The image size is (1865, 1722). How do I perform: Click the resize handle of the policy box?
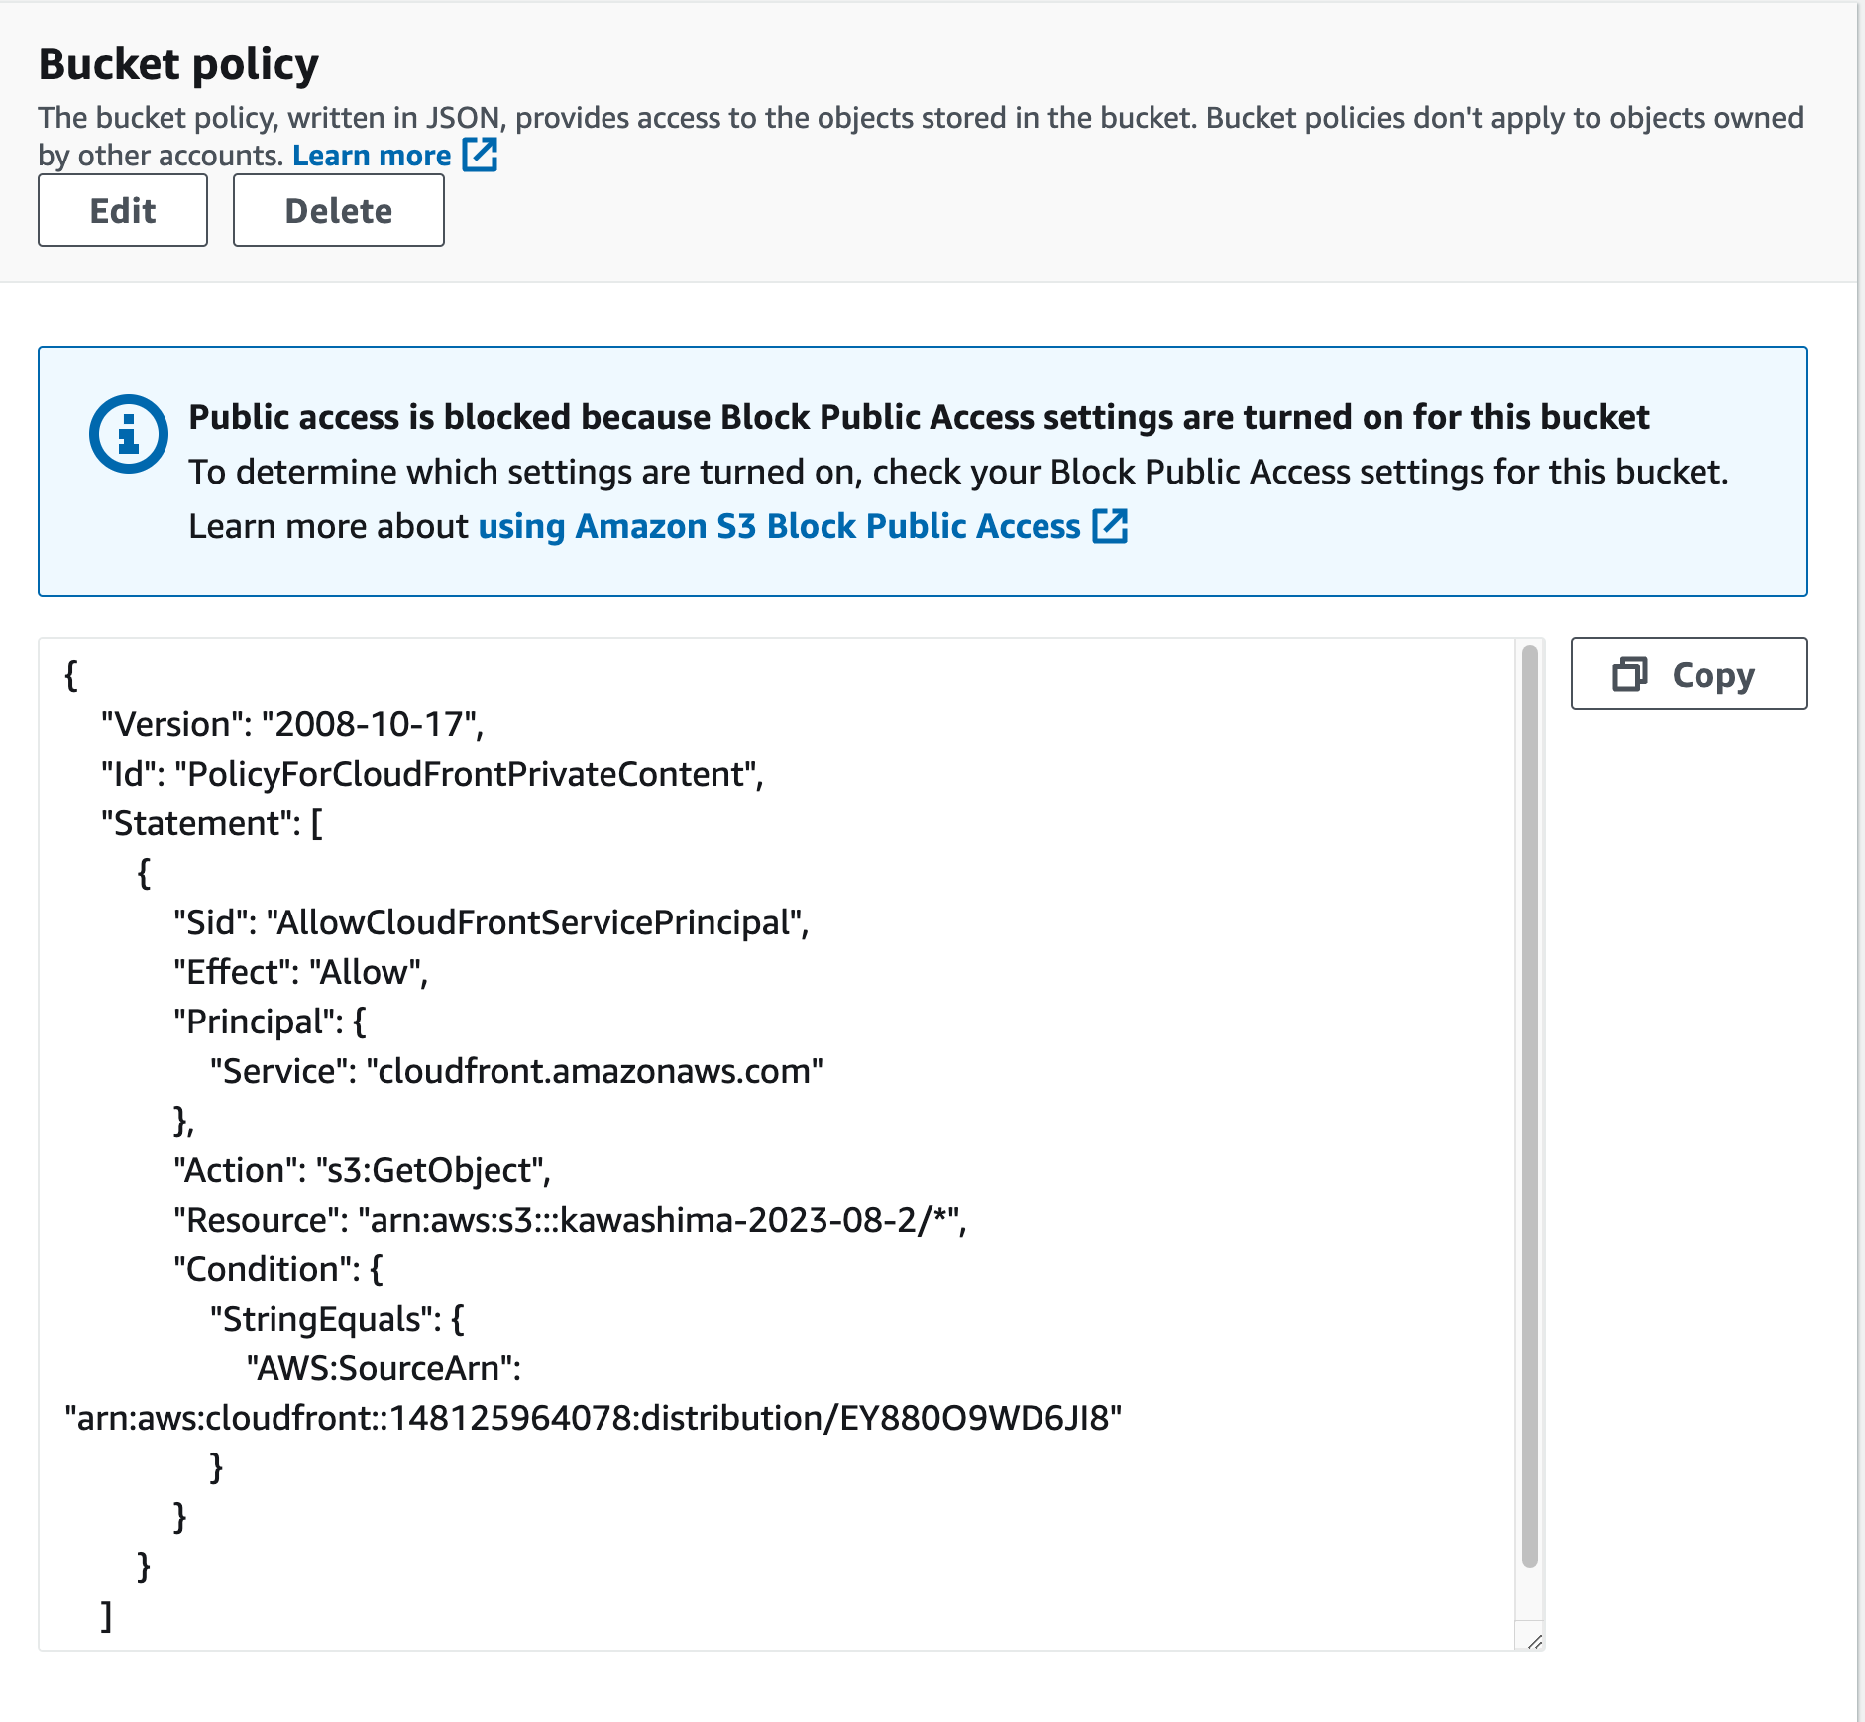click(1534, 1641)
